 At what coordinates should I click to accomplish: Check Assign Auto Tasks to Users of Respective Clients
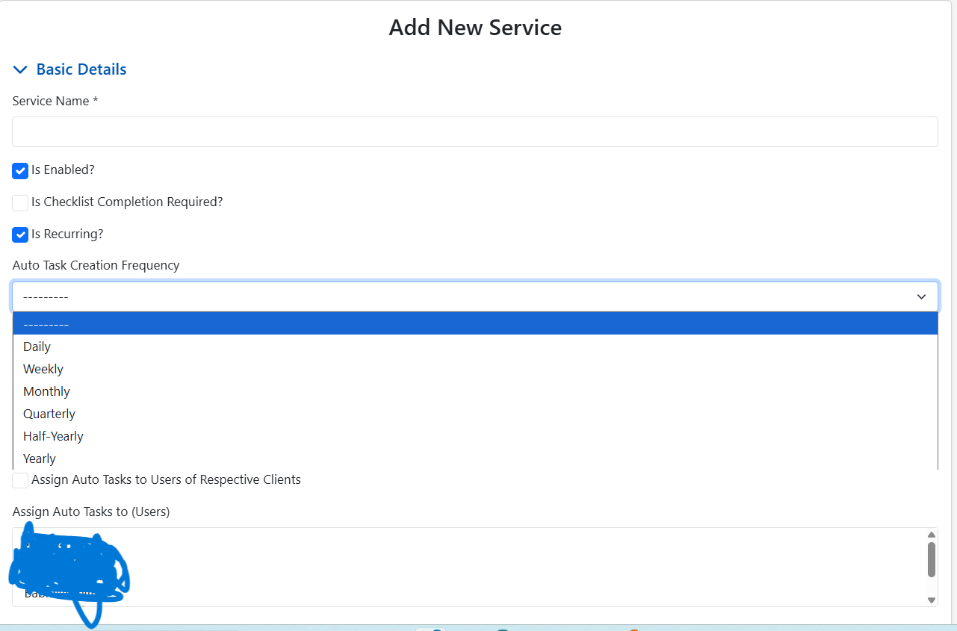[x=19, y=480]
